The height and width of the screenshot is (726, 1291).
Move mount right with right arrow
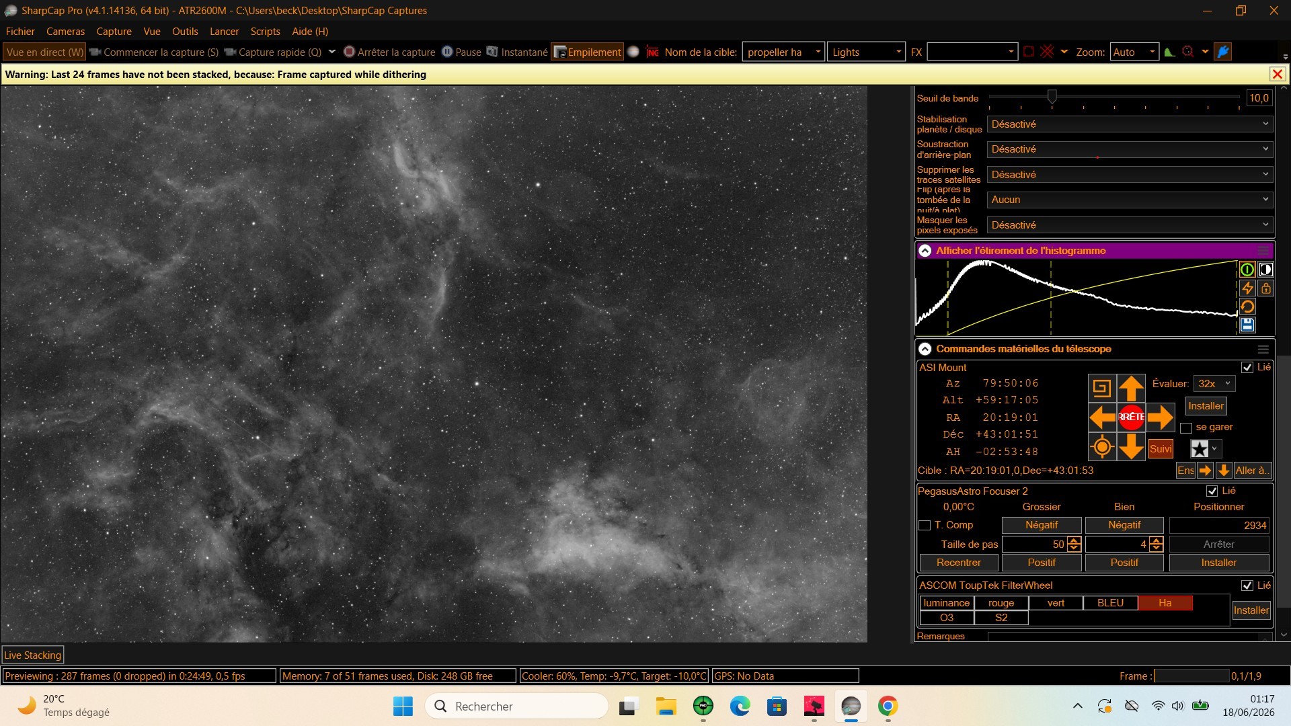point(1161,417)
